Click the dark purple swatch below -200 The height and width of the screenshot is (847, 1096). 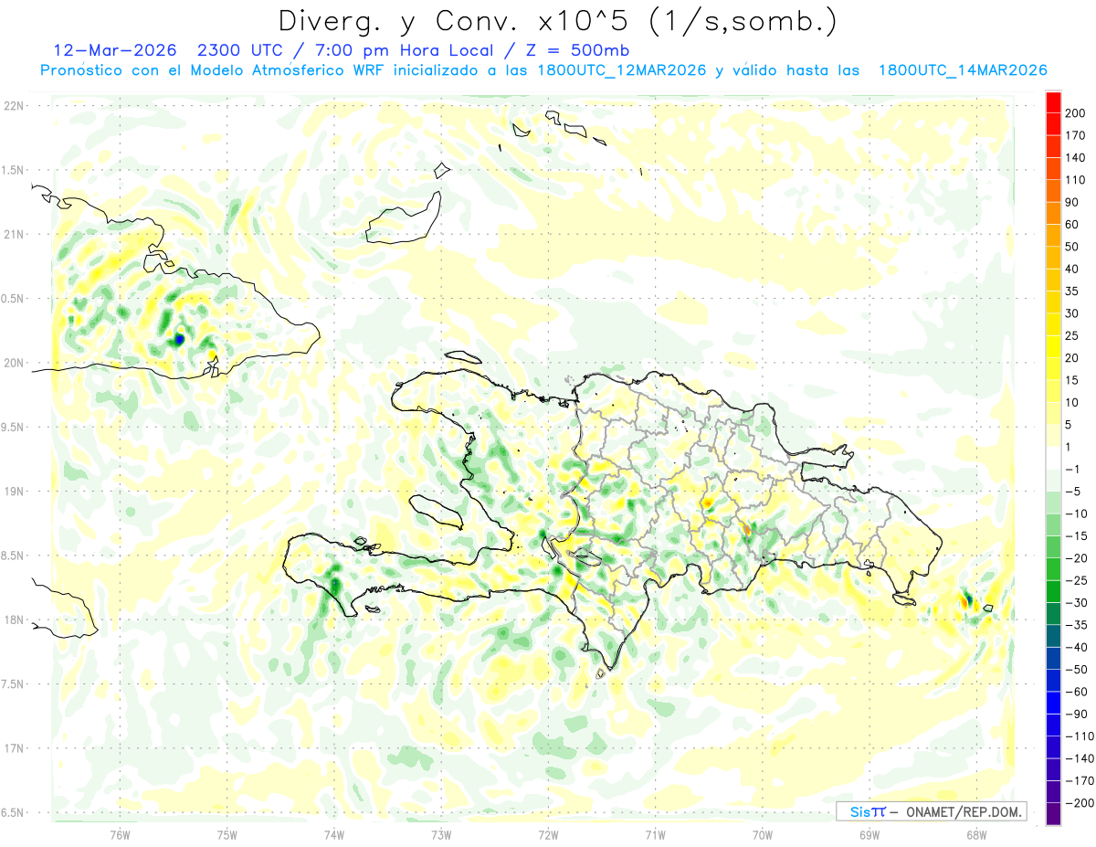(x=1053, y=814)
